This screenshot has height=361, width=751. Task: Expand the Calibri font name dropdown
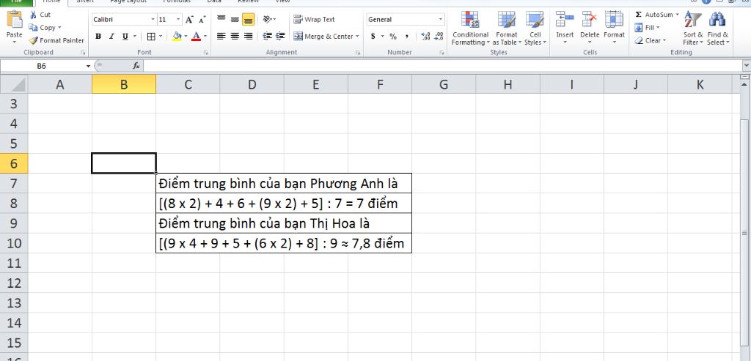[153, 20]
